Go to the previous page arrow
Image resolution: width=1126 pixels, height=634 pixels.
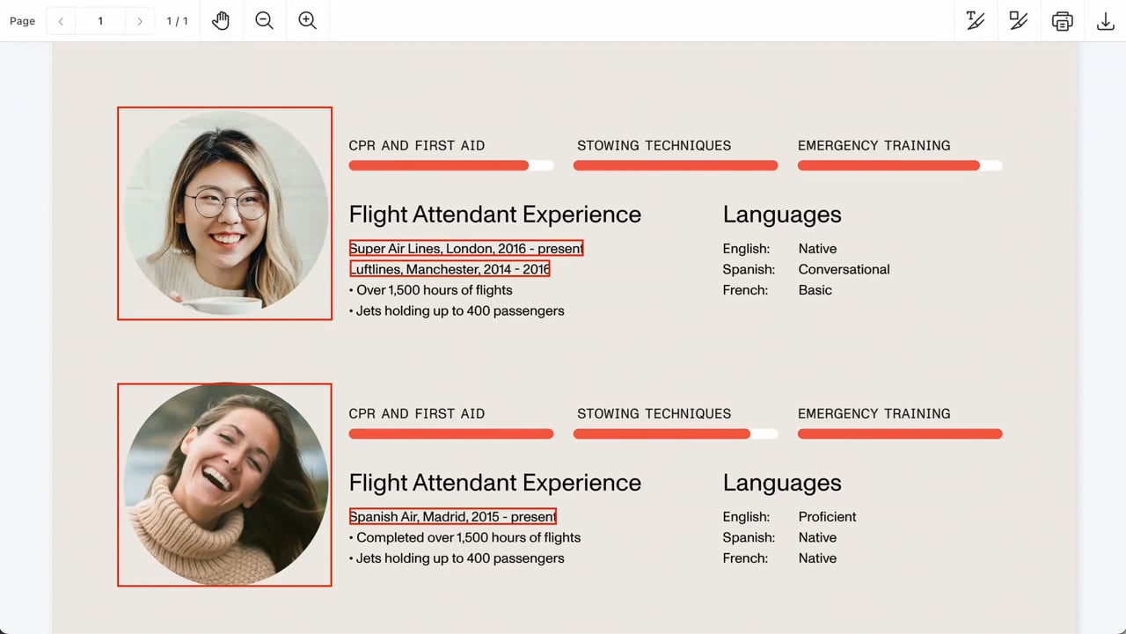click(61, 21)
